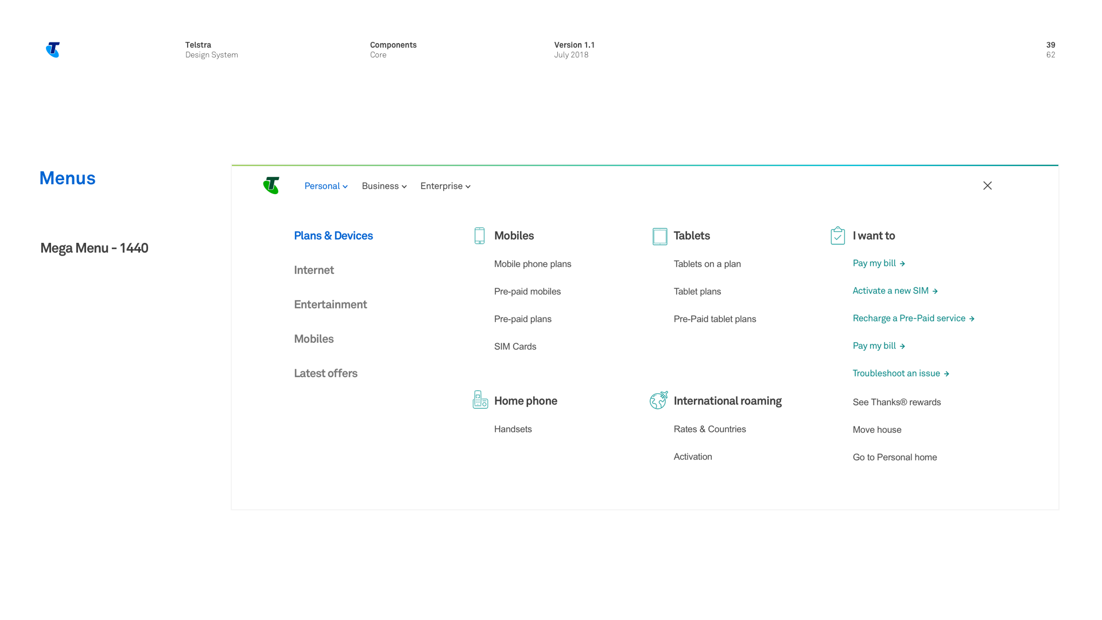Open Pre-Paid tablet plans link

tap(715, 319)
